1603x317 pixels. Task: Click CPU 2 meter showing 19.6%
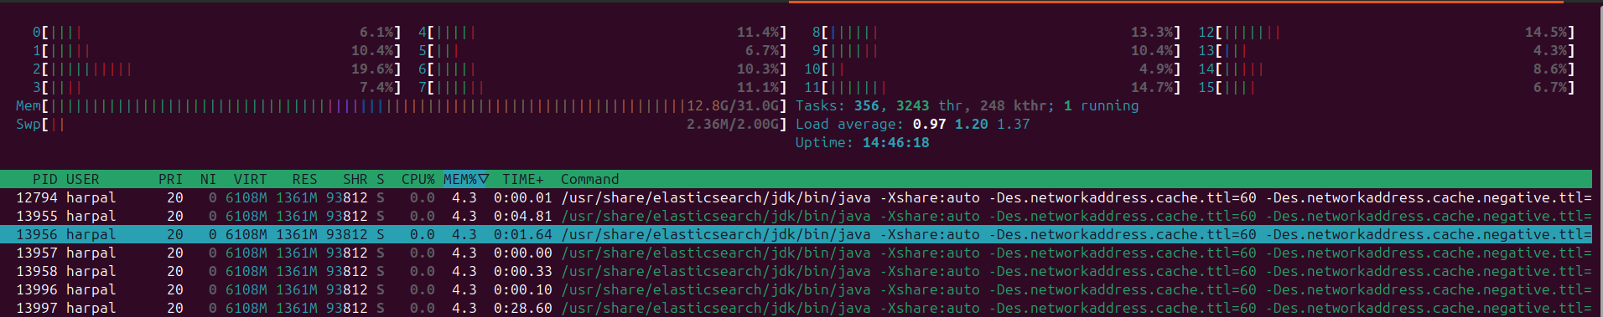click(x=216, y=69)
